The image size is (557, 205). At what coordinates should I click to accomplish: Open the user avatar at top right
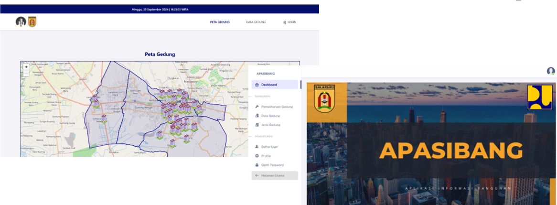[551, 71]
